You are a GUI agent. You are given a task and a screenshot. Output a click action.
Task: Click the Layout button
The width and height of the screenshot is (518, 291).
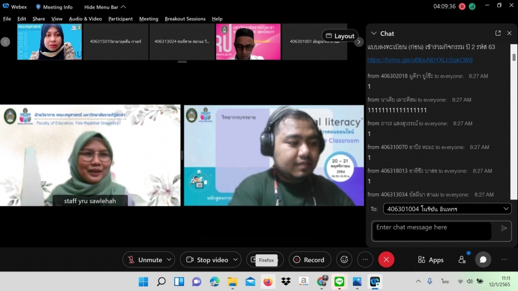click(340, 36)
